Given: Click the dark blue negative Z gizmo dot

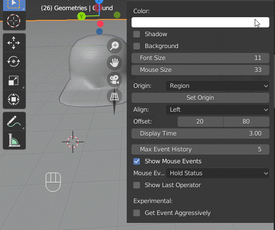Looking at the screenshot, I should (x=99, y=31).
